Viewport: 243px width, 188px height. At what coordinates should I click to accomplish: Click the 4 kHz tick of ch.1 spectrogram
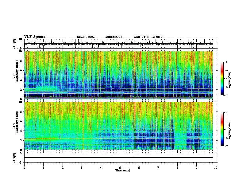point(21,80)
